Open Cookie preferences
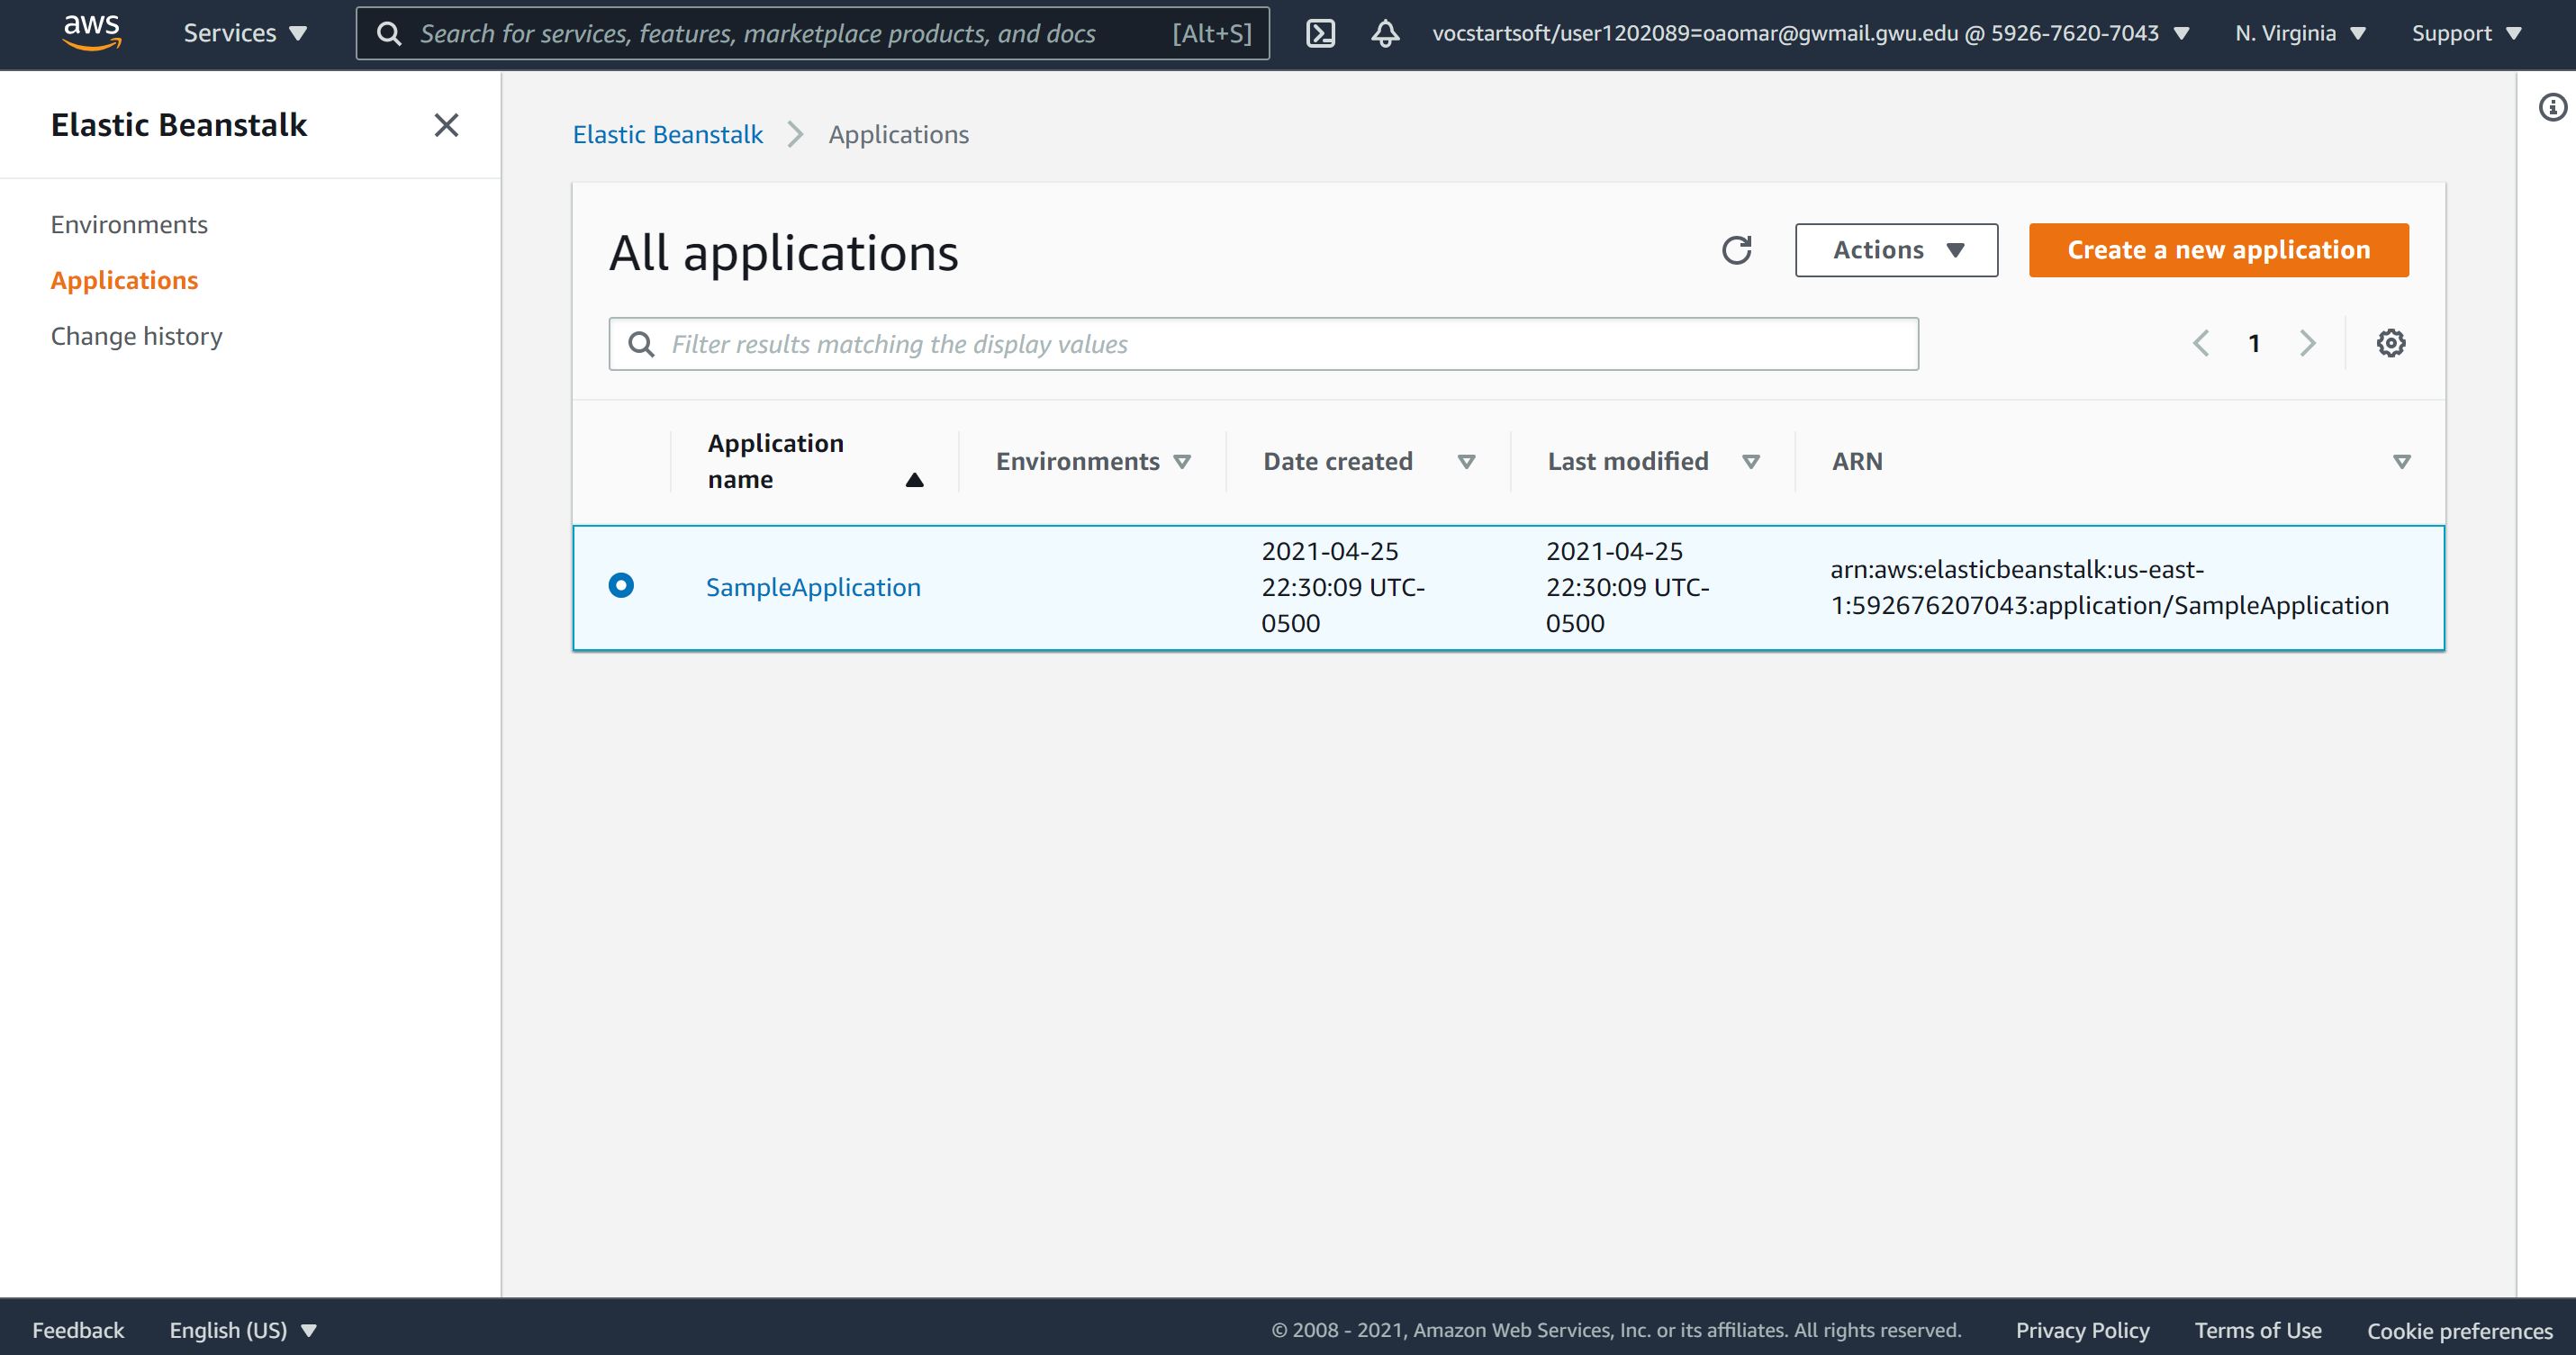 (2459, 1331)
